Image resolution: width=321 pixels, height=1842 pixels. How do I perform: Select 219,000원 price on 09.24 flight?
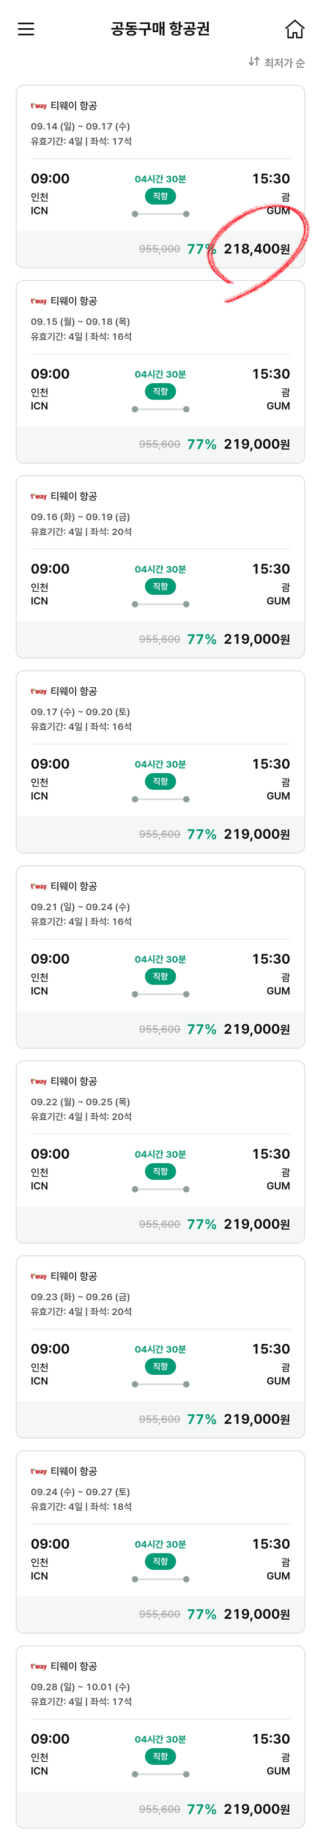pos(257,1614)
